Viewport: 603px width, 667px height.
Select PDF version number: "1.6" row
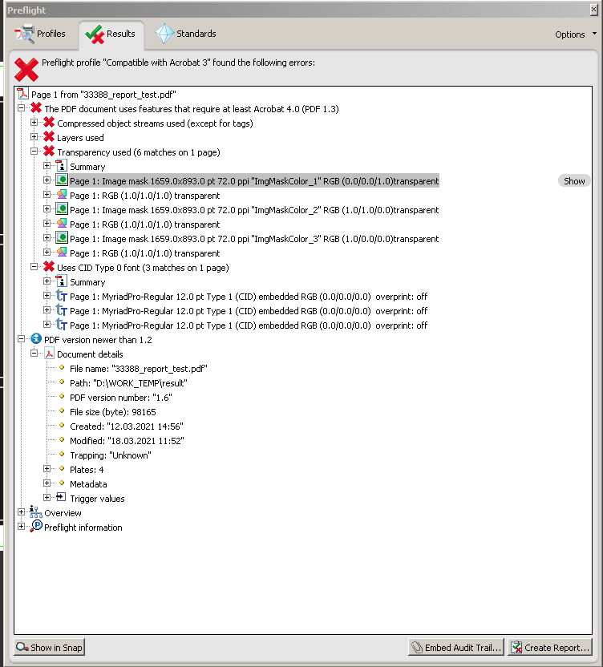(121, 398)
